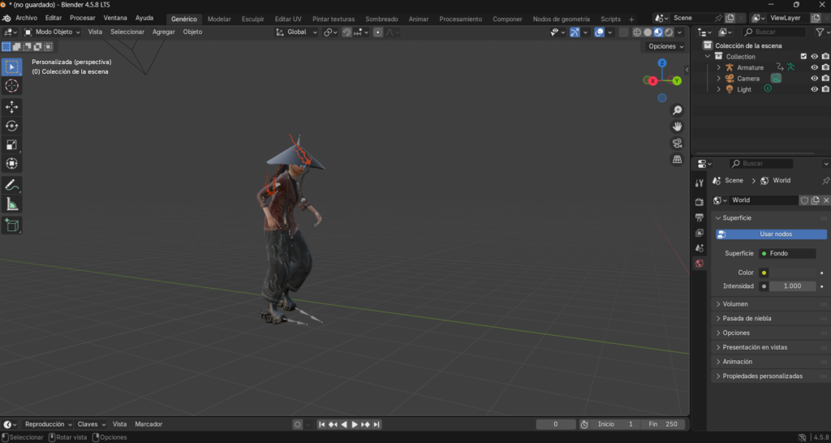Open the Claves menu in timeline
The image size is (831, 443).
coord(92,424)
